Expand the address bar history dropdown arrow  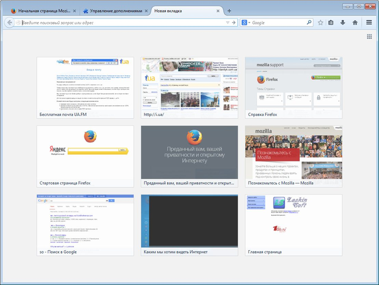pos(227,22)
